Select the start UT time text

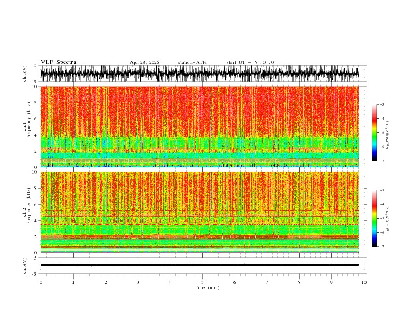(250, 62)
